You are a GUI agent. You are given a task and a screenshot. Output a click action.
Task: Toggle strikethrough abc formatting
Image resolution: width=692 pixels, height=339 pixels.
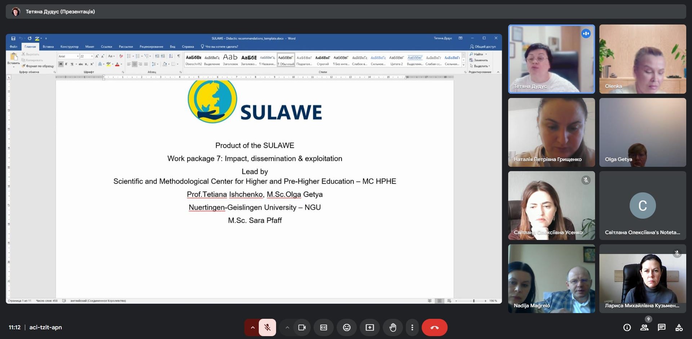tap(81, 64)
